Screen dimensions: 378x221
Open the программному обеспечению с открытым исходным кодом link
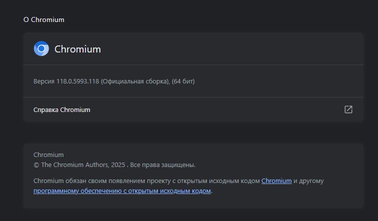click(122, 190)
